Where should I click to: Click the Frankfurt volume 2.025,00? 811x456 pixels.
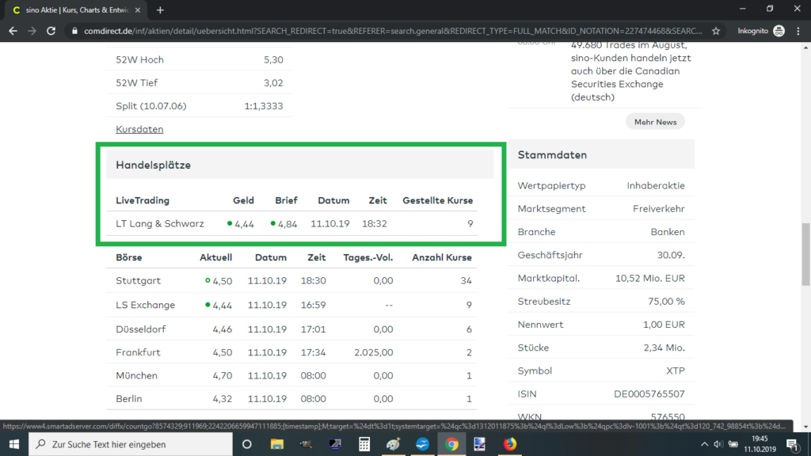tap(374, 352)
